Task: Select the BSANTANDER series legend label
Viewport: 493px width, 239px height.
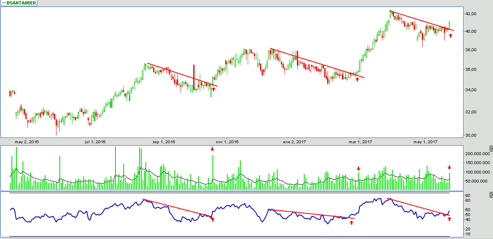Action: (21, 3)
